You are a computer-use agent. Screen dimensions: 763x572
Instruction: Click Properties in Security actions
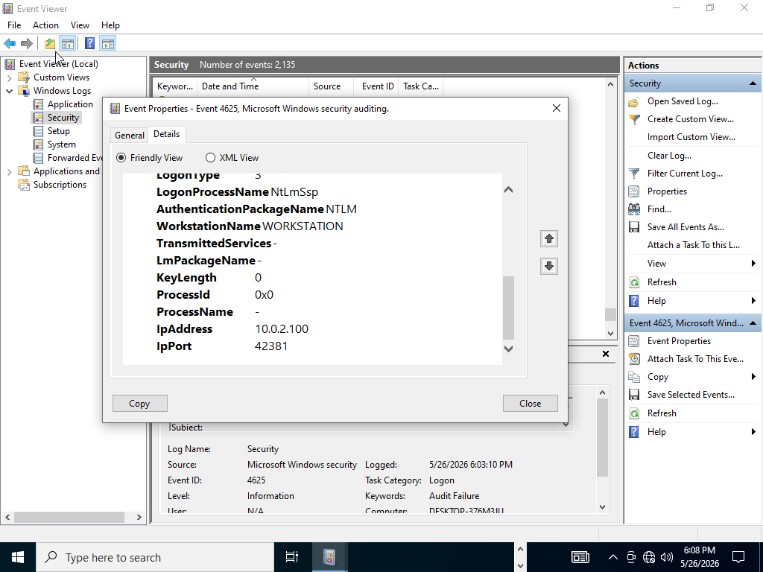pyautogui.click(x=667, y=191)
